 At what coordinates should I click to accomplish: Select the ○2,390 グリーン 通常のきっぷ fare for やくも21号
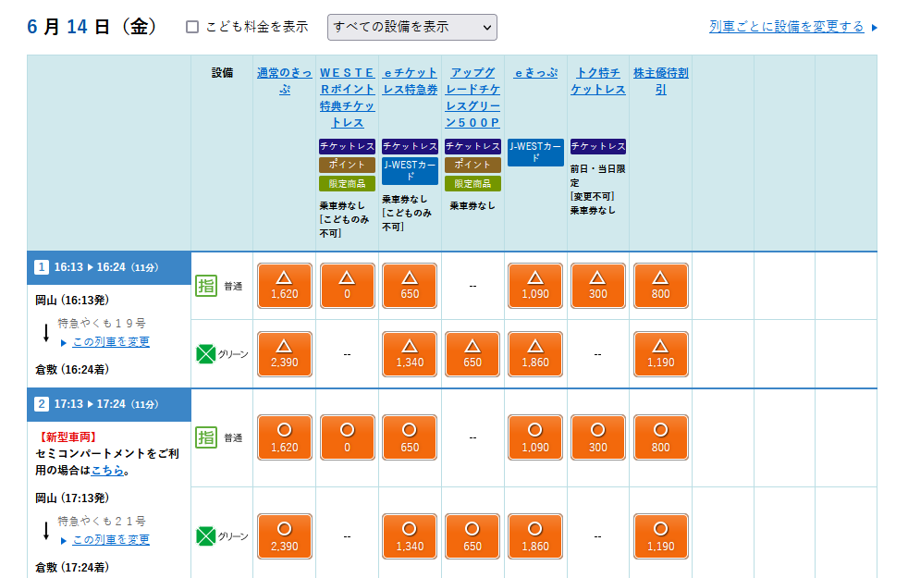tap(284, 536)
